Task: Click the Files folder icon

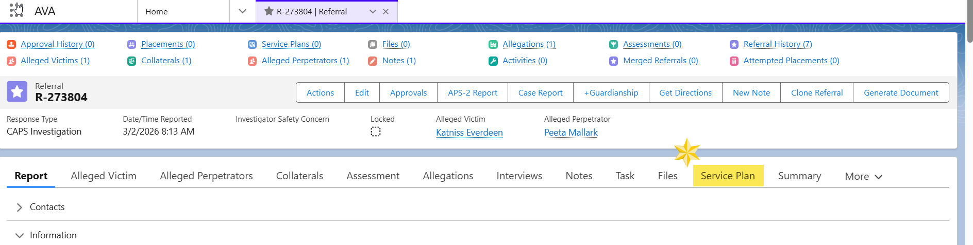Action: click(373, 45)
